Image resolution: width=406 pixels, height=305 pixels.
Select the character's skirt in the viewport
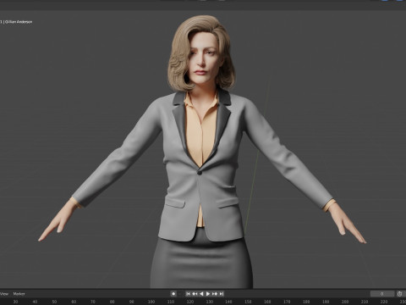coord(200,263)
